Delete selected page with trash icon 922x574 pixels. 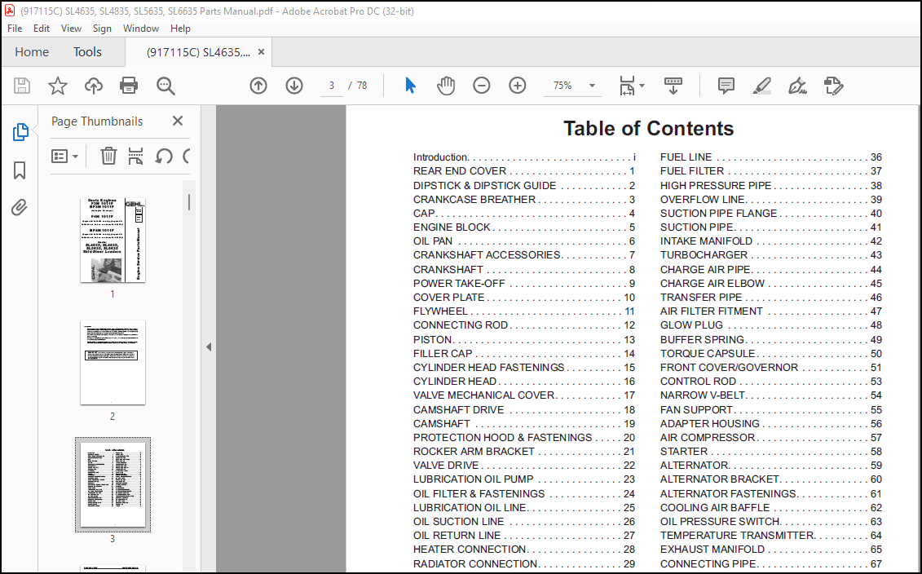tap(108, 156)
